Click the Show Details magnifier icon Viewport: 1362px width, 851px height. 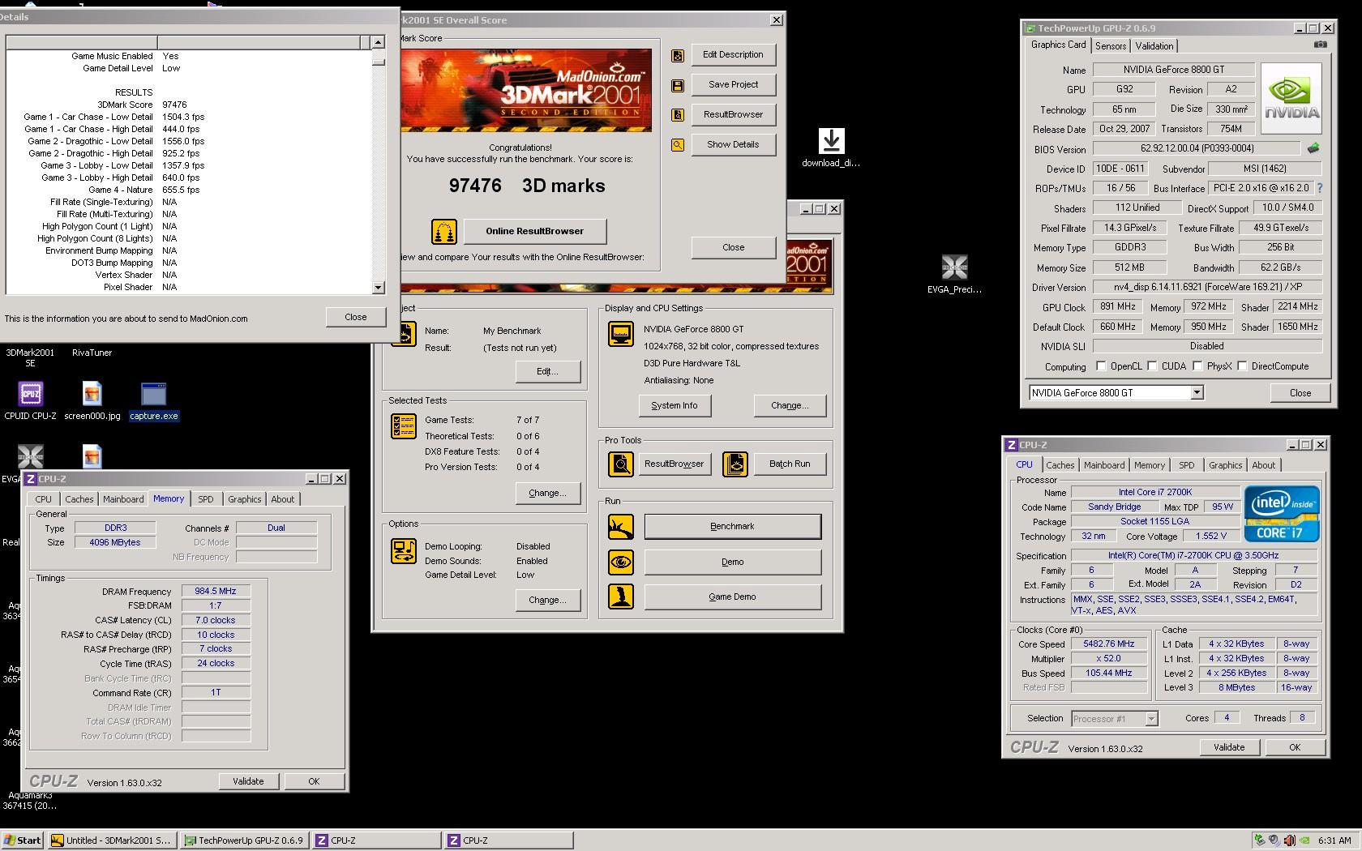678,145
